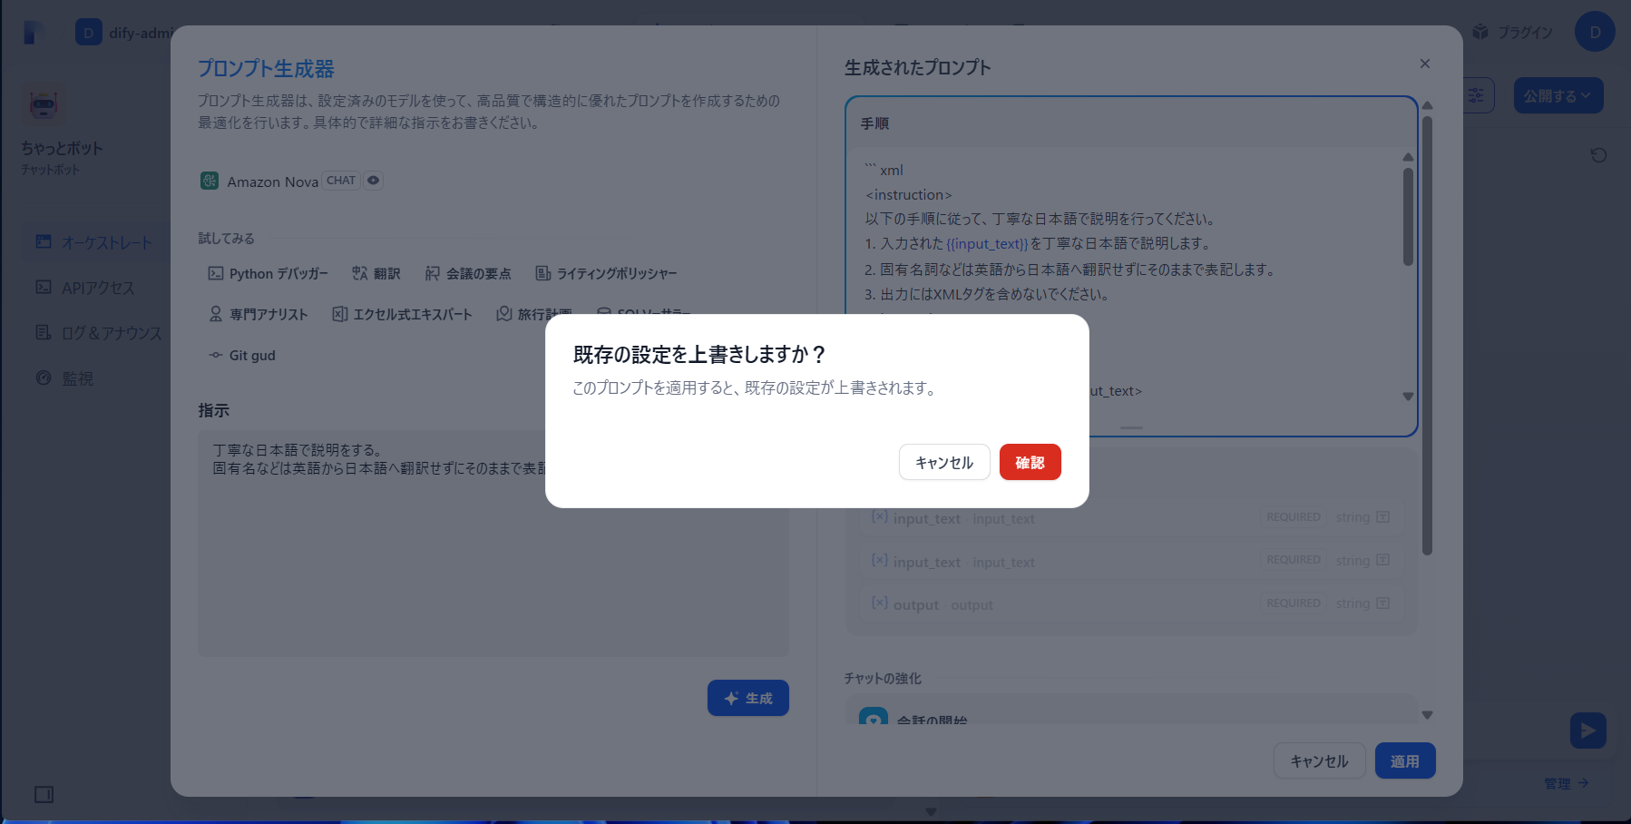Click the right panel vertical scrollbar thumb
The width and height of the screenshot is (1631, 824).
[x=1427, y=335]
